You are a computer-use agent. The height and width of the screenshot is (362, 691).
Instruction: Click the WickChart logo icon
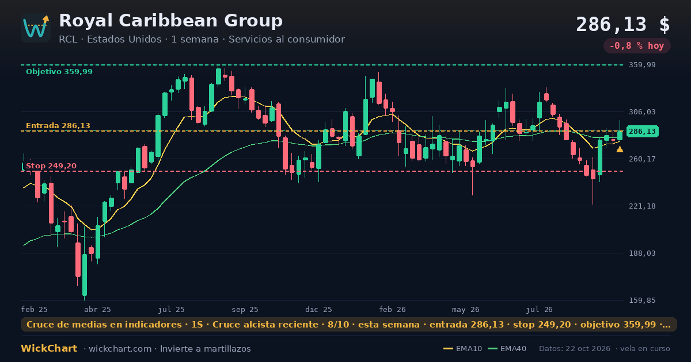[36, 28]
